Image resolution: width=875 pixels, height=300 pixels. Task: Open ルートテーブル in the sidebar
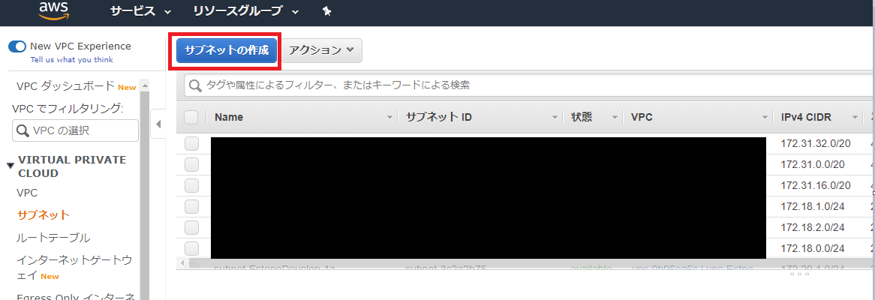click(53, 238)
